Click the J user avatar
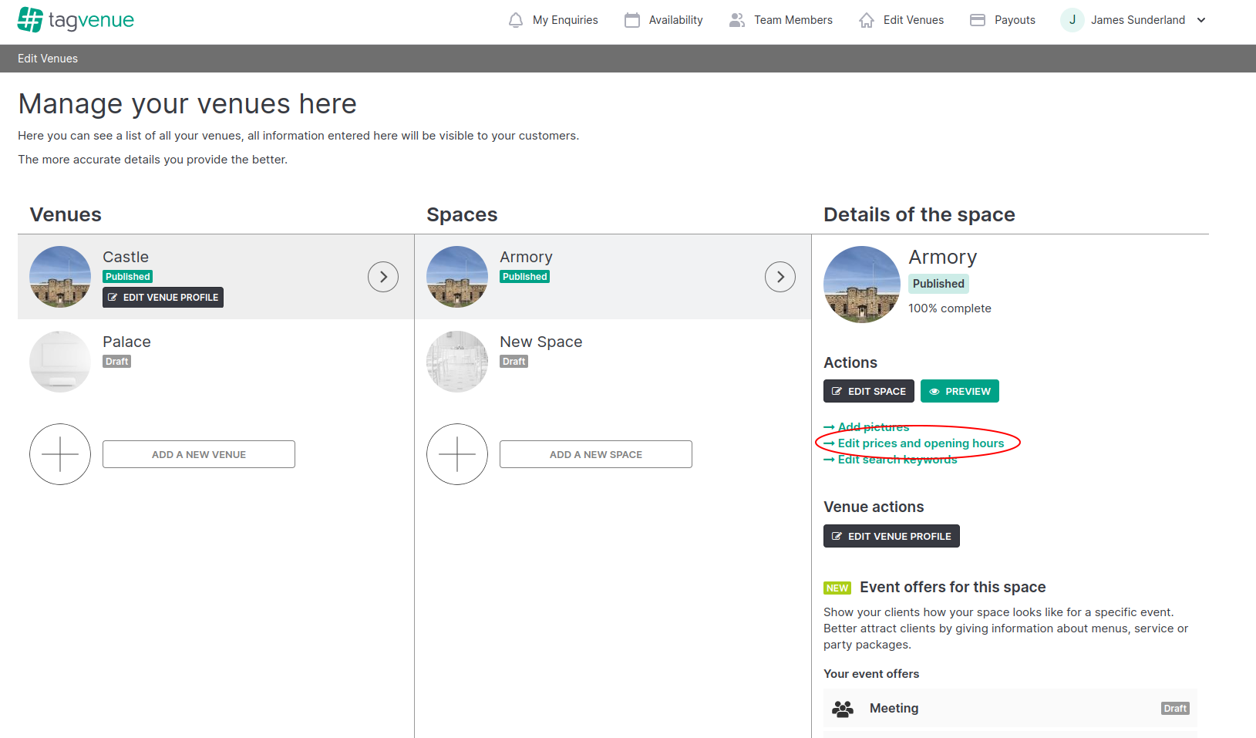 (1072, 20)
